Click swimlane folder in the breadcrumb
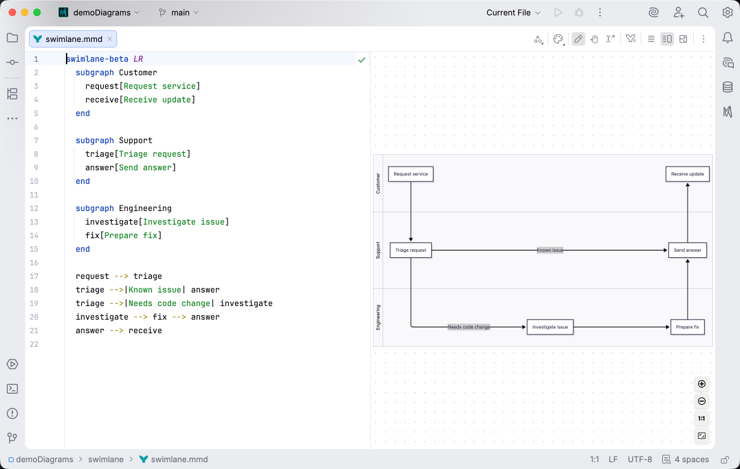Image resolution: width=740 pixels, height=469 pixels. 105,459
